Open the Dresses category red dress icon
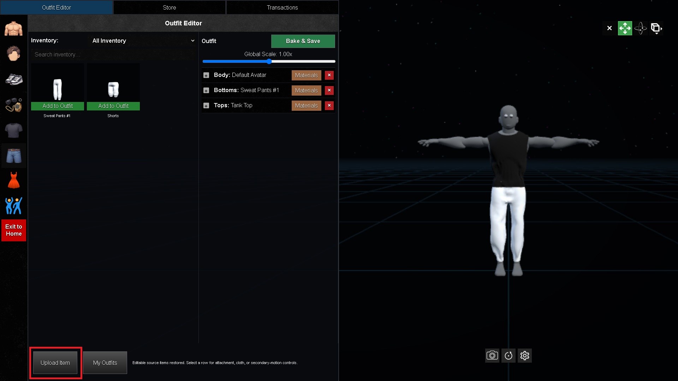The width and height of the screenshot is (678, 381). (13, 180)
